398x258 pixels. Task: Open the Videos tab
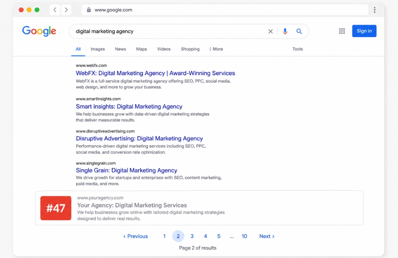164,49
